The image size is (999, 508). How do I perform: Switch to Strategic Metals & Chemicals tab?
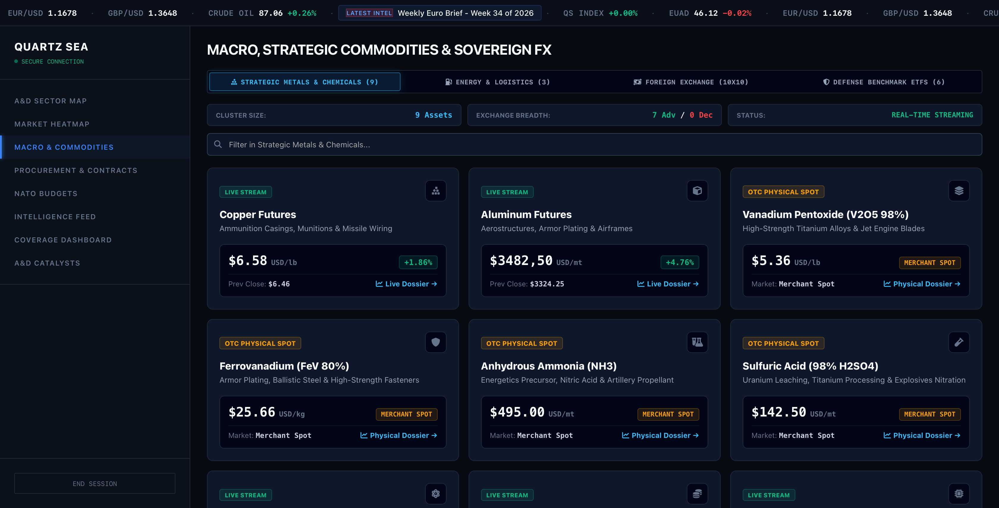(305, 82)
